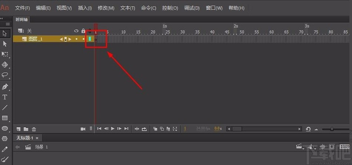Click the scene clapperboard icon beside 场景 1
Image resolution: width=352 pixels, height=165 pixels.
pos(28,147)
